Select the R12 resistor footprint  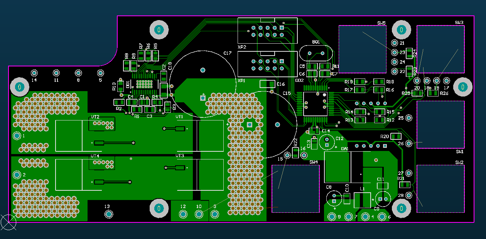pyautogui.click(x=380, y=120)
